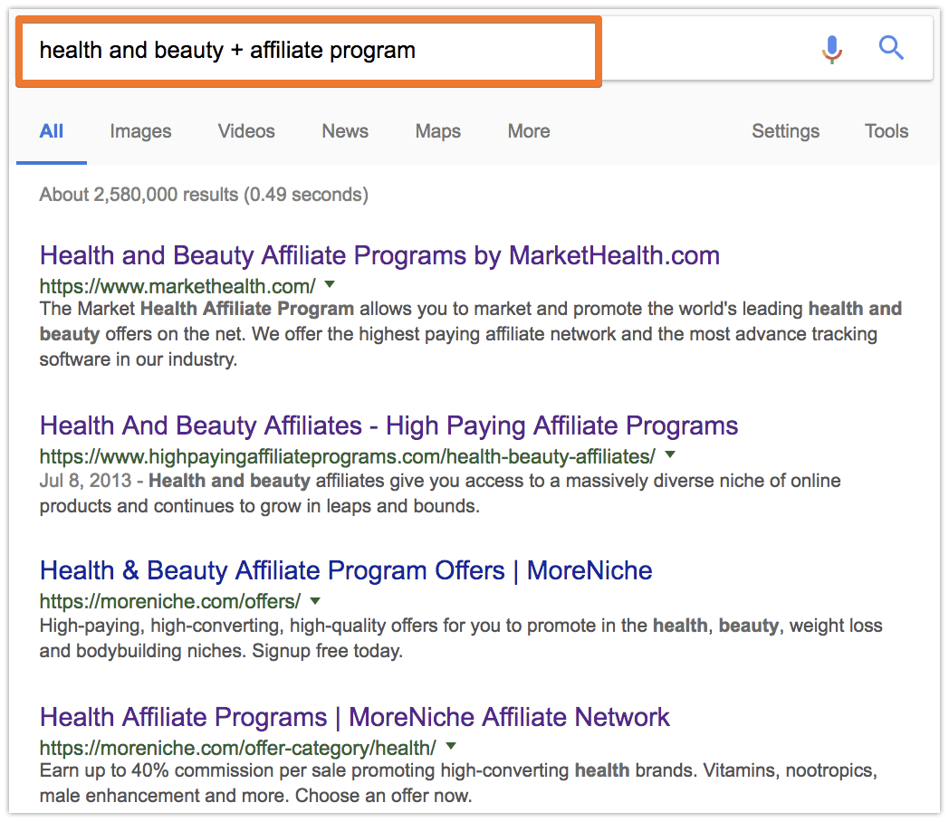Screen dimensions: 949x822
Task: Click the 'Jul 8, 2013' date text
Action: coord(85,481)
